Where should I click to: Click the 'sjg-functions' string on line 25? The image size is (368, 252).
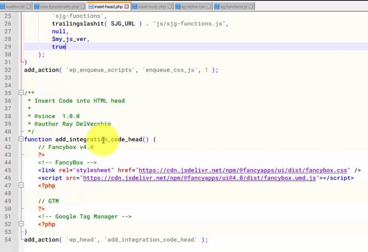[78, 16]
